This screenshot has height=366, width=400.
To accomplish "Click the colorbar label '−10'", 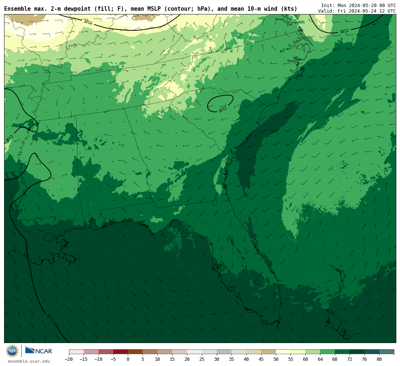I will [x=99, y=359].
